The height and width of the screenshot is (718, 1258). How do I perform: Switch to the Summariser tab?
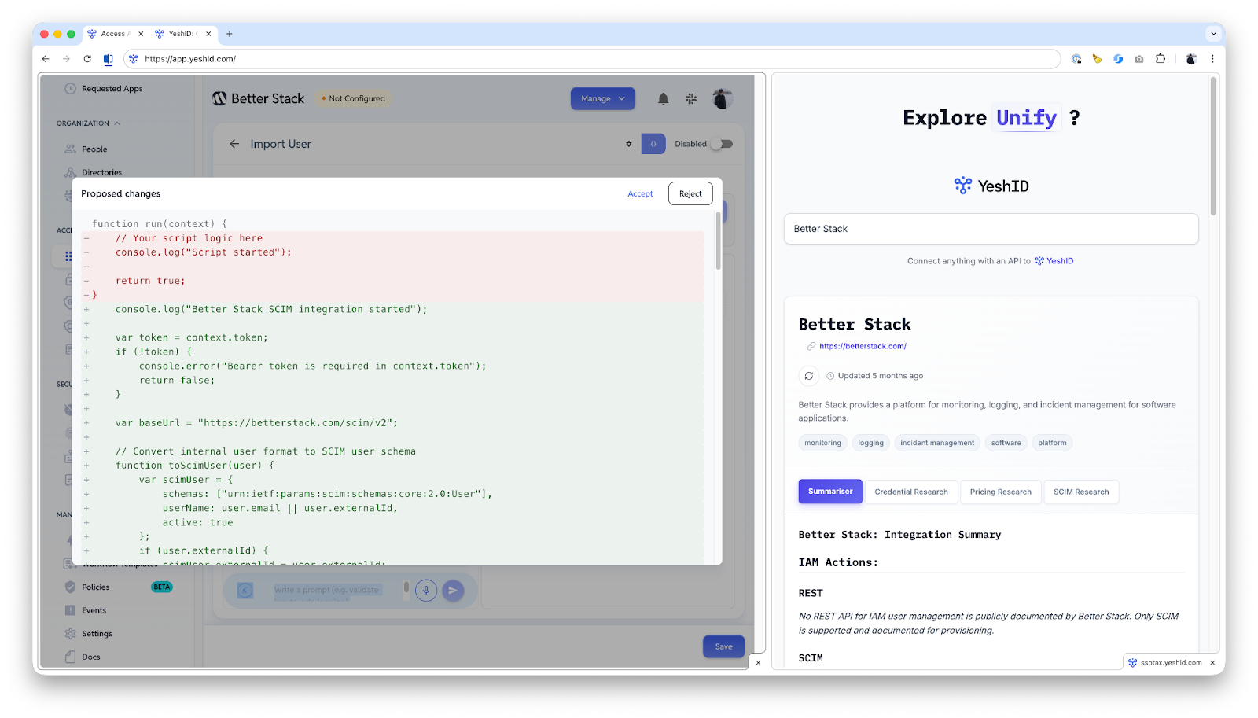[830, 492]
